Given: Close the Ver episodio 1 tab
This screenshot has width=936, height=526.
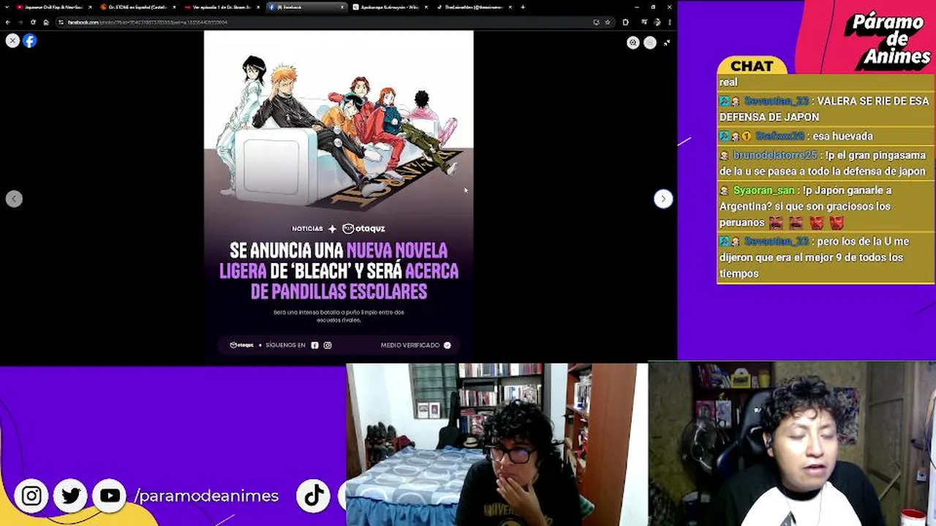Looking at the screenshot, I should 258,7.
